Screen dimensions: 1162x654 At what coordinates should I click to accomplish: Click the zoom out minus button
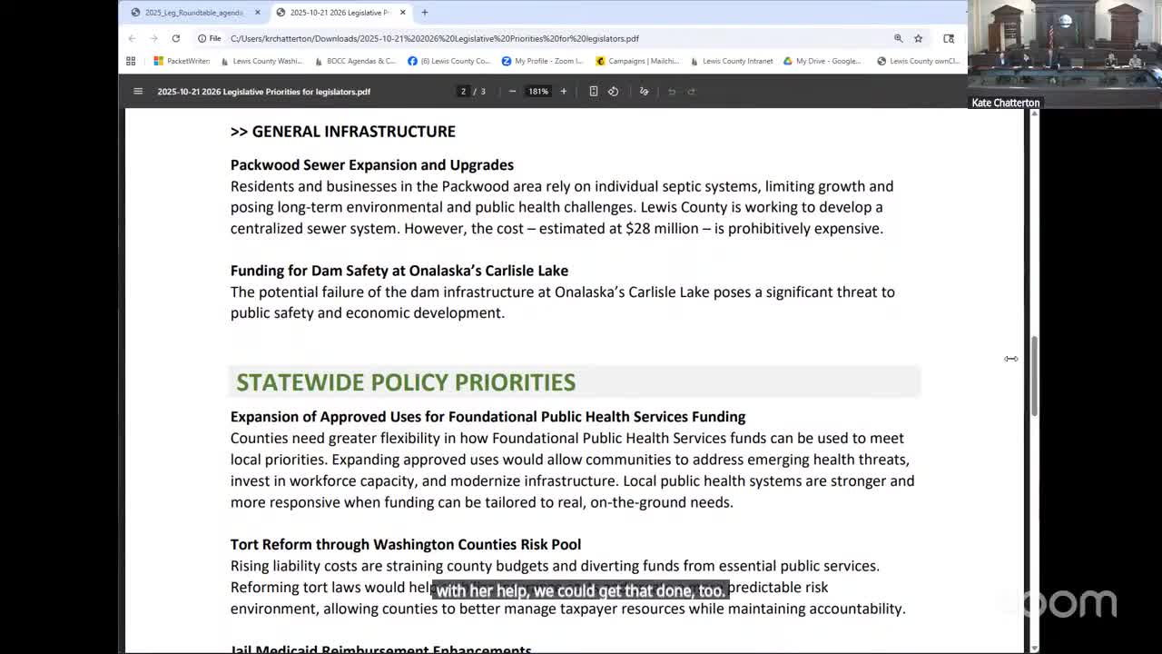click(512, 91)
